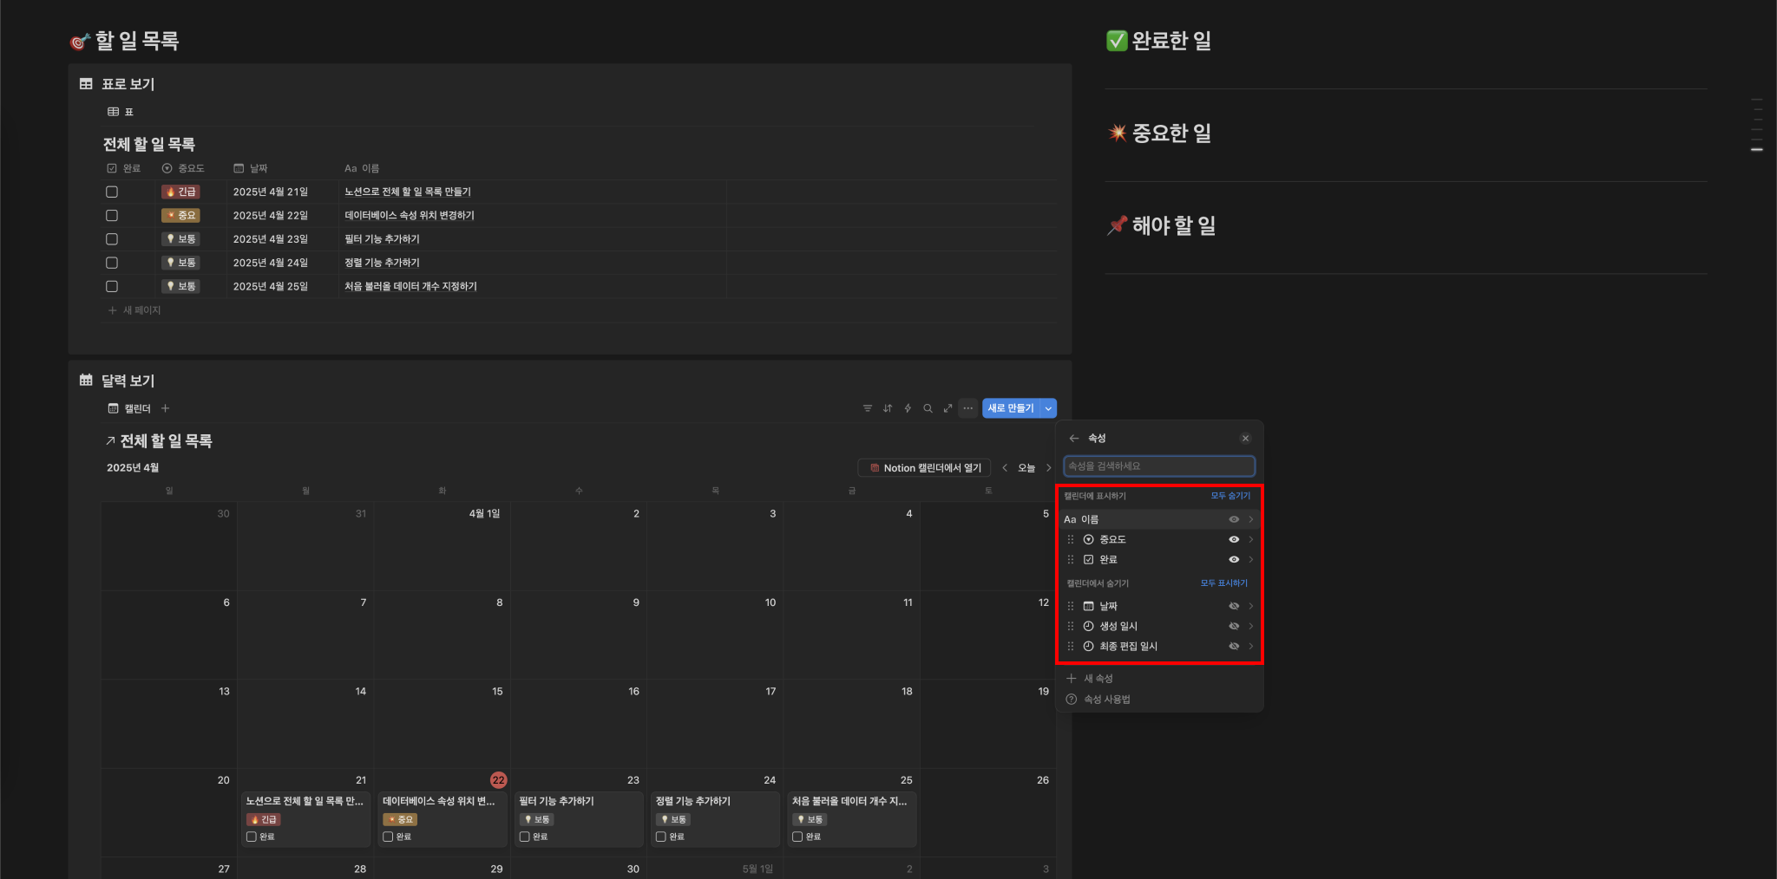The height and width of the screenshot is (879, 1777).
Task: Expand 날짜 property chevron
Action: click(1250, 606)
